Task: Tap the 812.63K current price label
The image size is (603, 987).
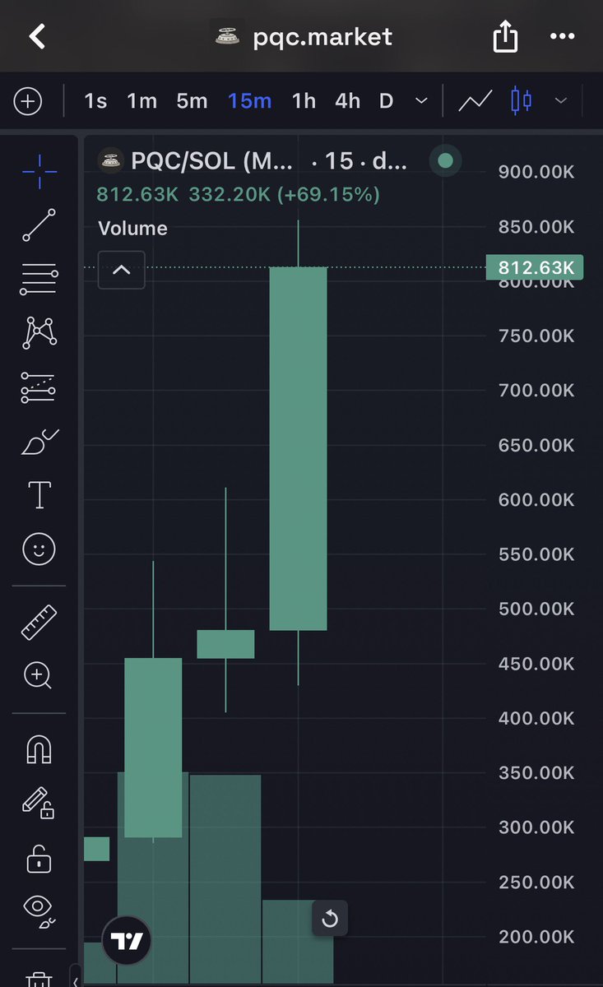Action: click(x=535, y=268)
